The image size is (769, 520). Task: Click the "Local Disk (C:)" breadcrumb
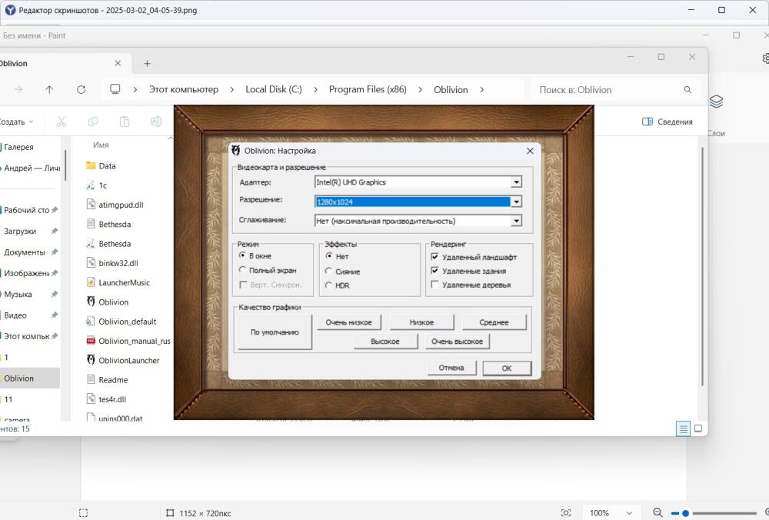274,90
